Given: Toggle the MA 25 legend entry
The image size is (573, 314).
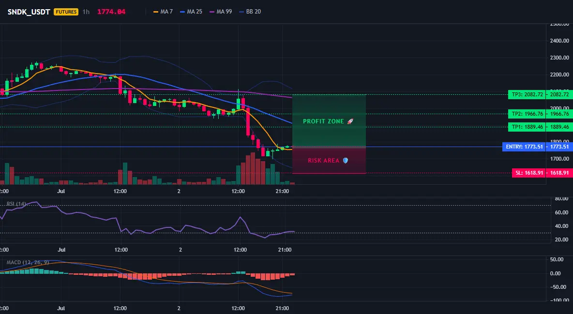Looking at the screenshot, I should (191, 12).
